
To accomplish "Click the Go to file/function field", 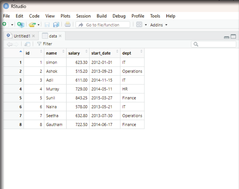I will click(x=103, y=25).
